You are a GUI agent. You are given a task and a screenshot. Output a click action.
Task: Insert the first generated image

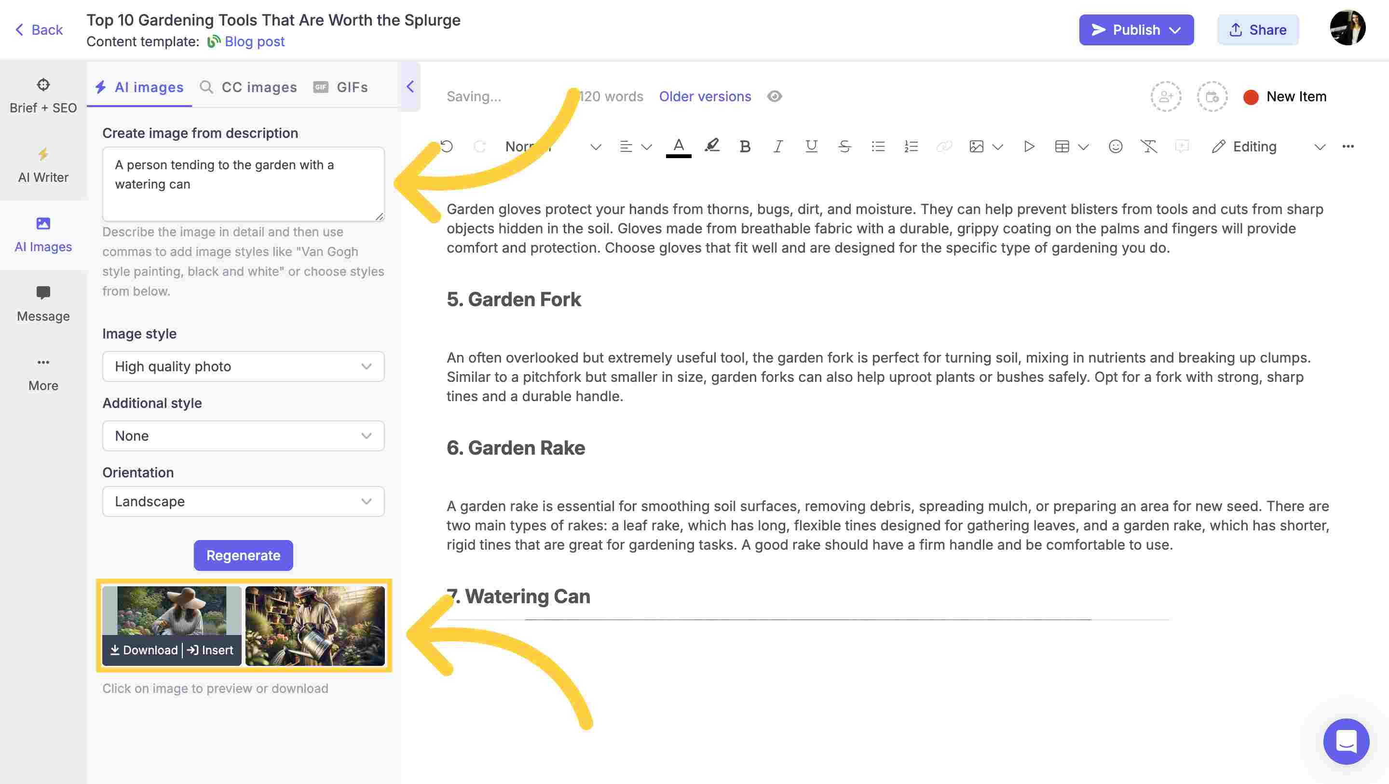click(210, 650)
